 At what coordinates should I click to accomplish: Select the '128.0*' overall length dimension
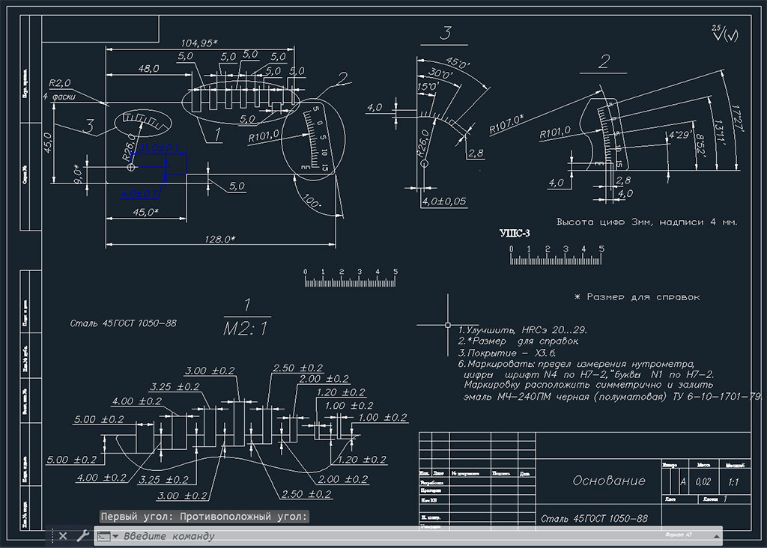pos(219,239)
